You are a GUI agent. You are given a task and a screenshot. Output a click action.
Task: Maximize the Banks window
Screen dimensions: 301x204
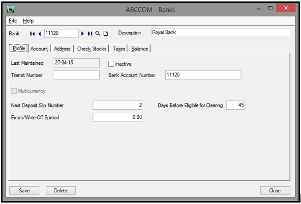click(271, 8)
